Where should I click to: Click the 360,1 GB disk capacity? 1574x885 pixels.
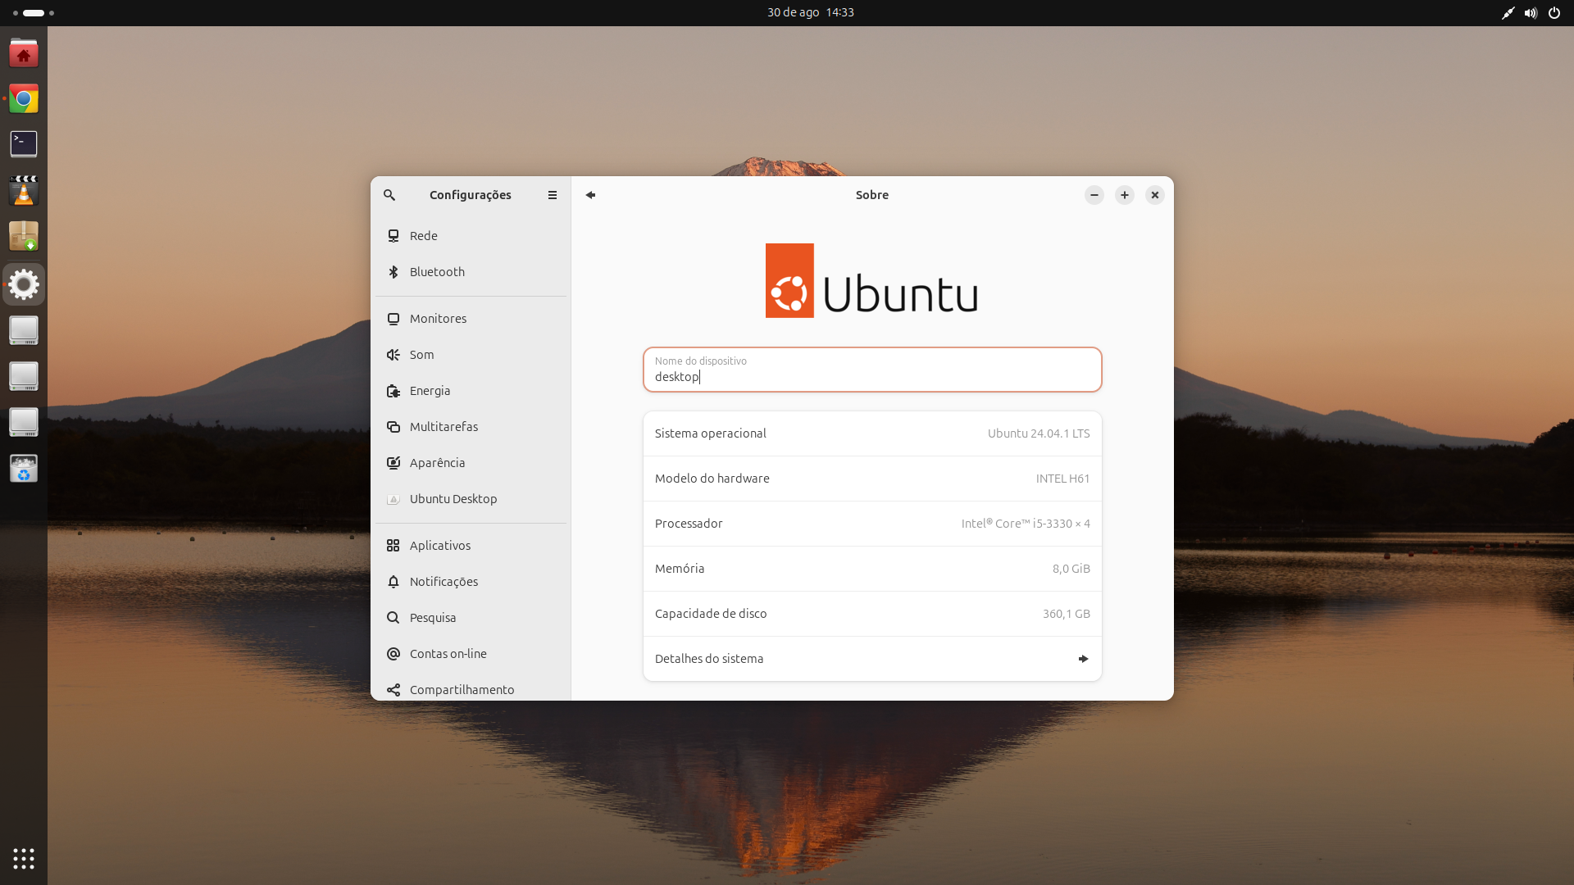[x=1066, y=614]
